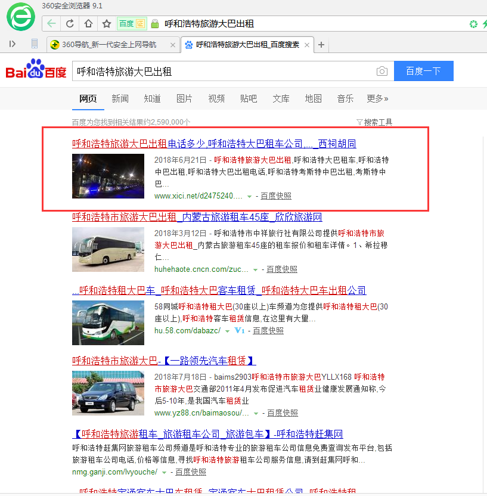Switch to the 360导航 tab
Screen dimensions: 487x496
[113, 45]
